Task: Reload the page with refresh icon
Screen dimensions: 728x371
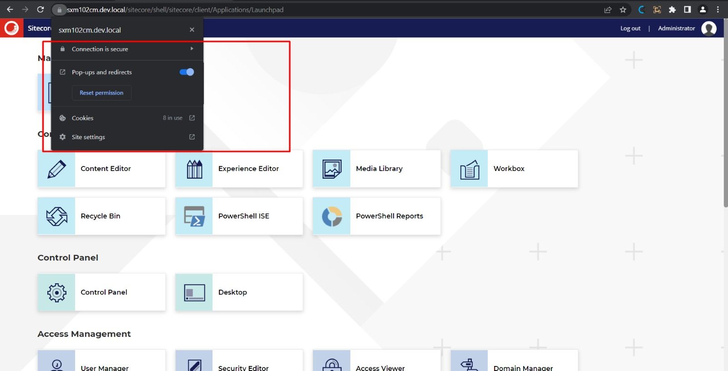Action: pyautogui.click(x=40, y=10)
